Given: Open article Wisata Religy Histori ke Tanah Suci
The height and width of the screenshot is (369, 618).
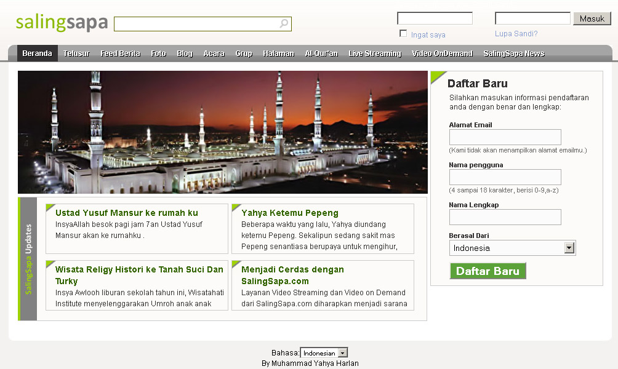Looking at the screenshot, I should tap(139, 276).
